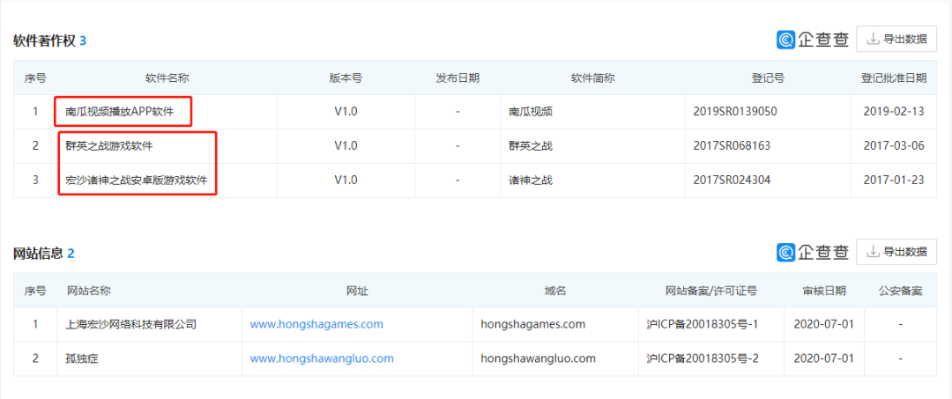Click the 审核日期 column header
This screenshot has width=952, height=399.
[824, 291]
